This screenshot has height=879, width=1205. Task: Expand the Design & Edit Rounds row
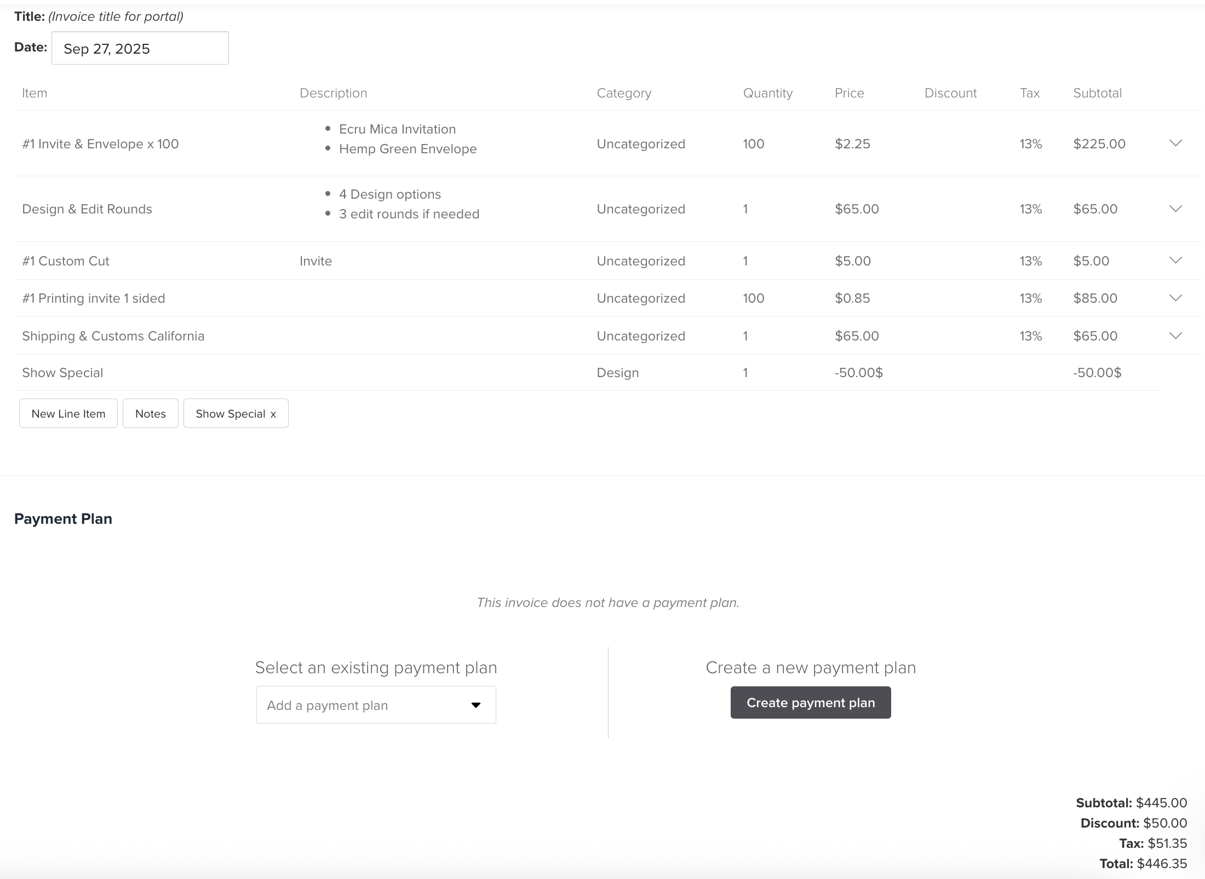click(1175, 209)
